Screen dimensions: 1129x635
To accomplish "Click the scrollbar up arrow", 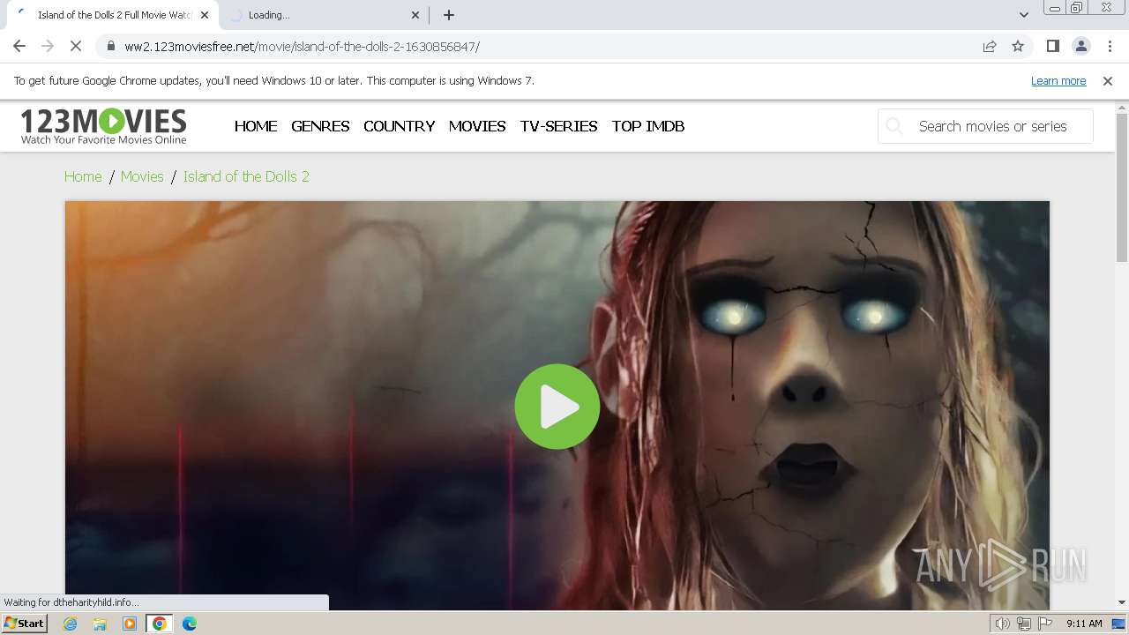I will pyautogui.click(x=1122, y=106).
